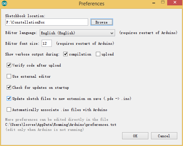Maximize the Preferences window

coord(163,2)
